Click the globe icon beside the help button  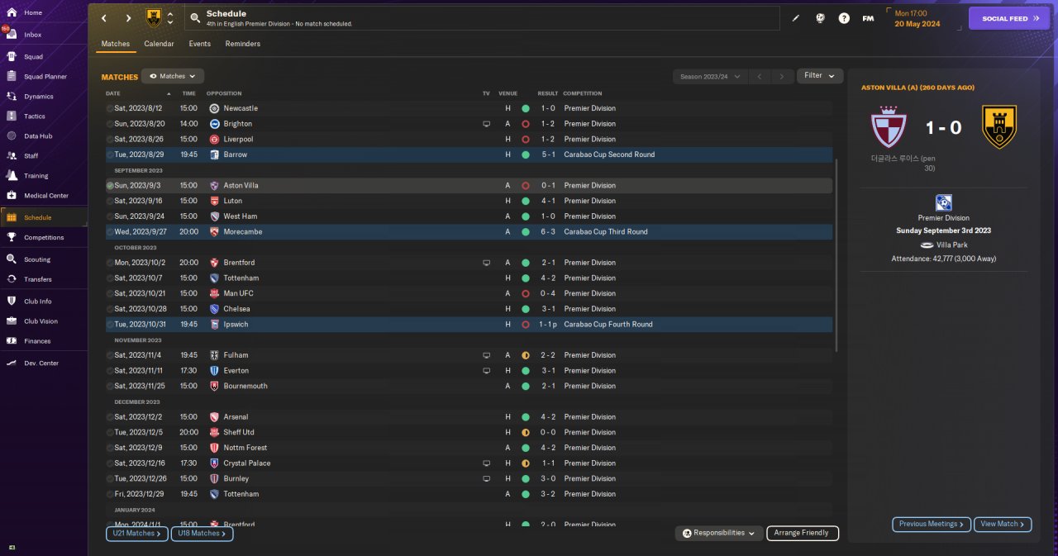pos(820,18)
